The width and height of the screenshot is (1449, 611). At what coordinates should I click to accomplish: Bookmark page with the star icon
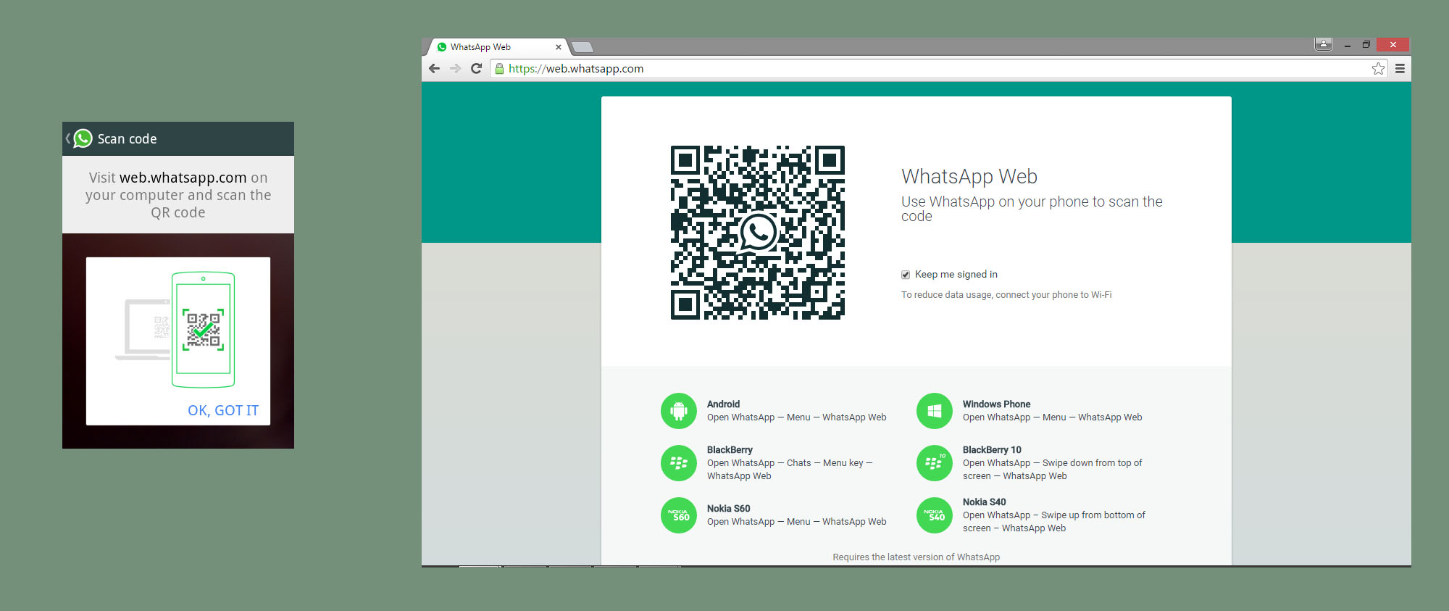click(1378, 69)
